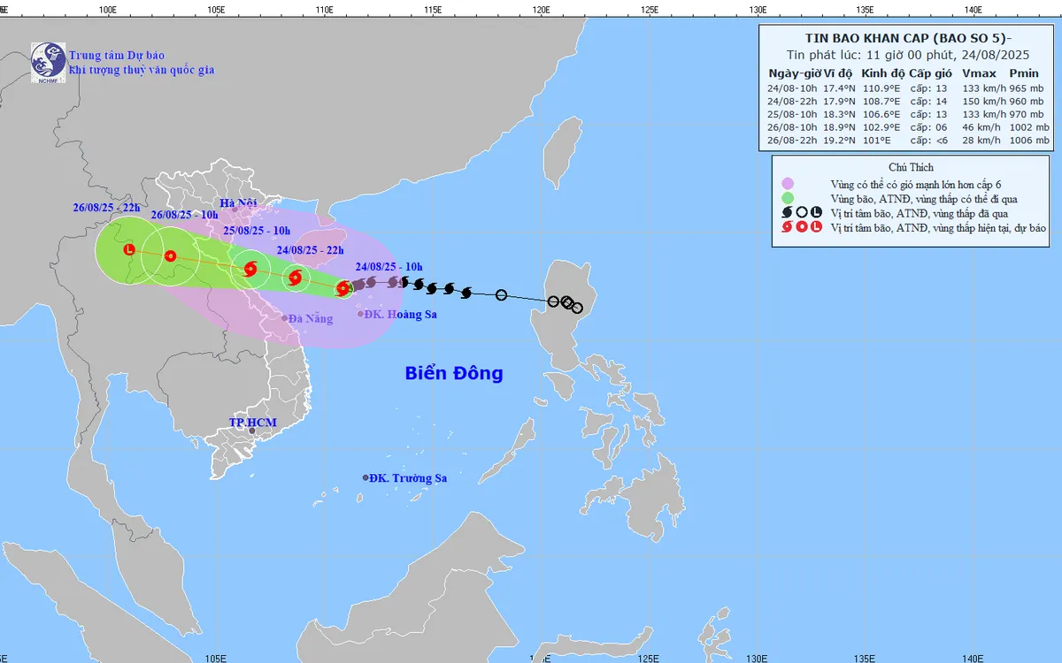Click the NCHMF logo in the top-left corner

tap(48, 60)
